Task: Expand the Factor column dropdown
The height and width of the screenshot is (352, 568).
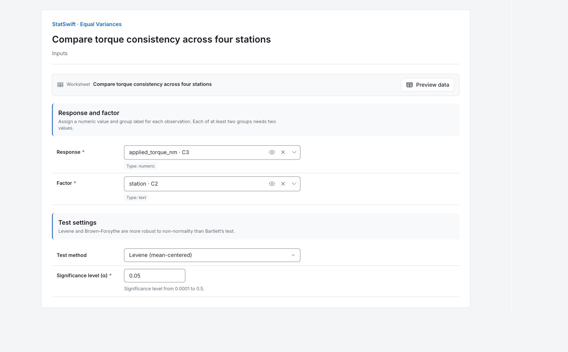Action: point(294,184)
